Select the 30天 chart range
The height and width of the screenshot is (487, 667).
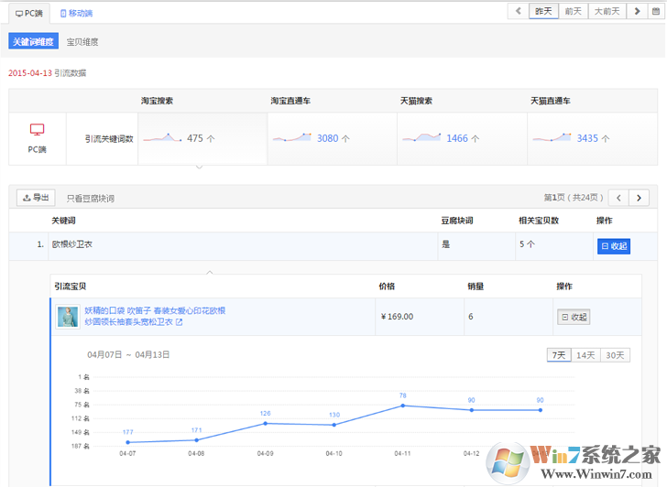pos(614,355)
